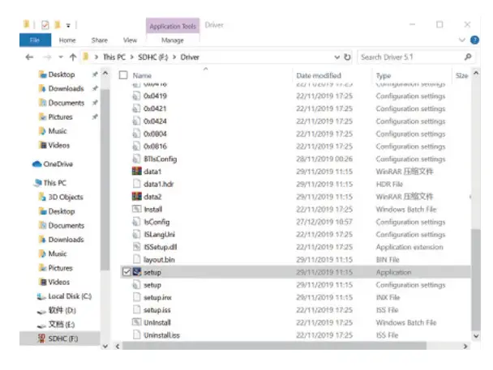
Task: Open pinned Downloads in quick access
Action: [x=62, y=88]
